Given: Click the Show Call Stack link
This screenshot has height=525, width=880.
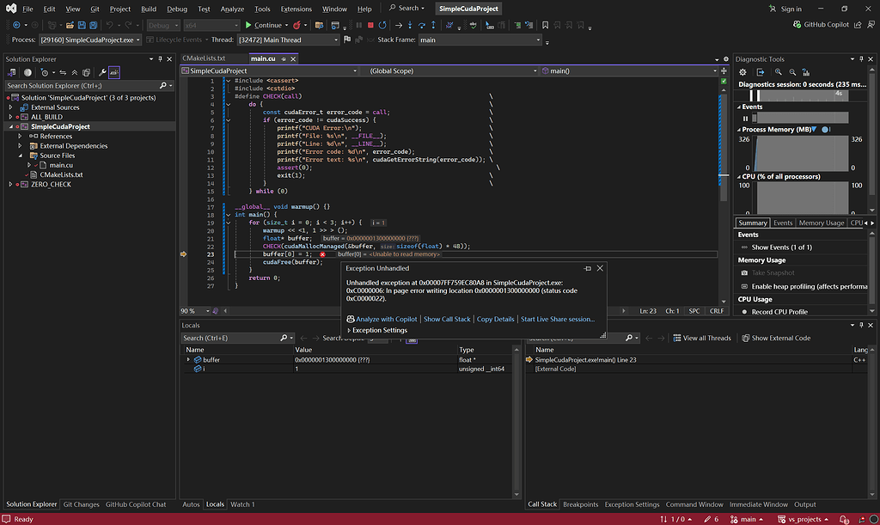Looking at the screenshot, I should 447,319.
